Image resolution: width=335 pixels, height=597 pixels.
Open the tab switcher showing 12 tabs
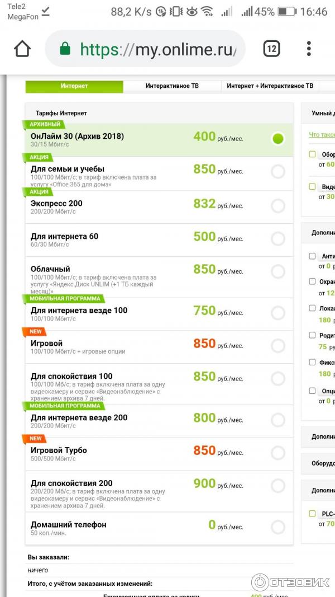271,49
